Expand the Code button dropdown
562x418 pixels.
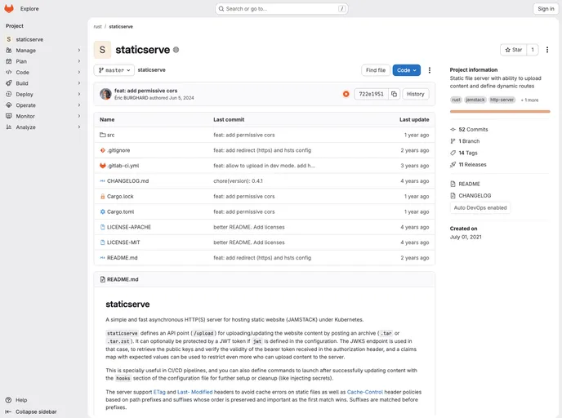tap(406, 70)
